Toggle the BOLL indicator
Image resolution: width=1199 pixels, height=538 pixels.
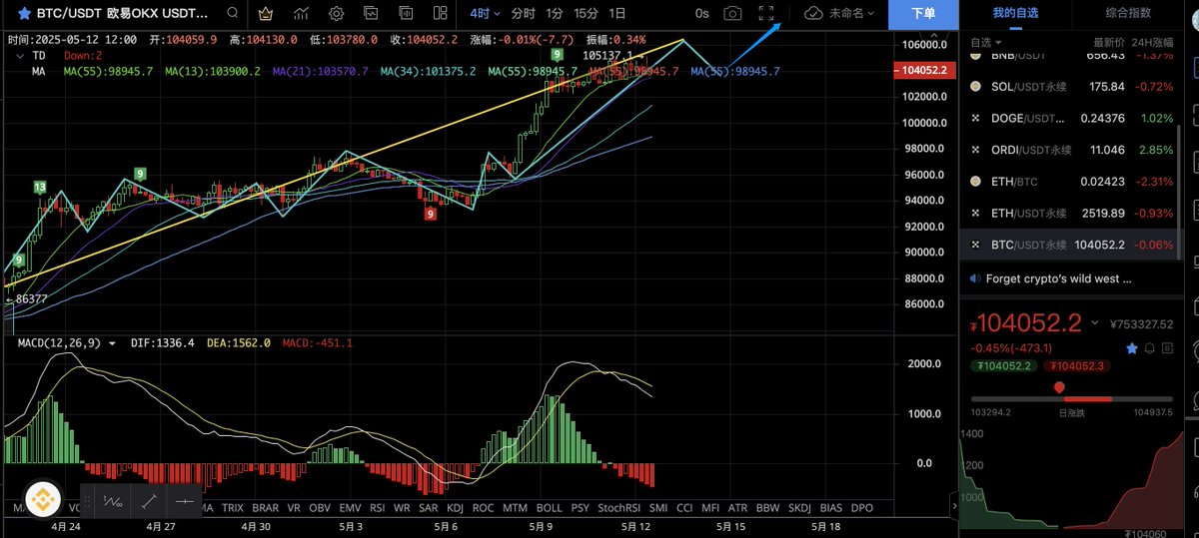click(x=550, y=508)
